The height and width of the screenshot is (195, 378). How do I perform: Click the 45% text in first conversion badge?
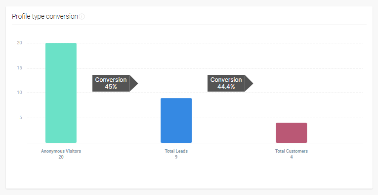pyautogui.click(x=111, y=87)
